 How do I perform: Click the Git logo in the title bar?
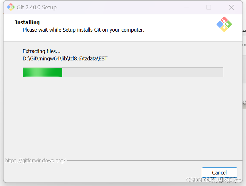pos(11,7)
